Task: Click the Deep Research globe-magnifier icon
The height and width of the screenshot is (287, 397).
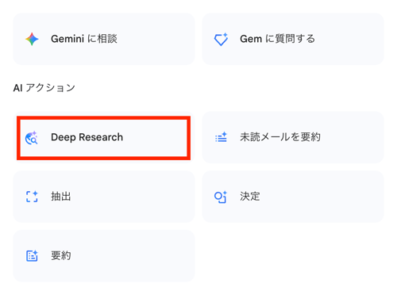Action: tap(32, 138)
